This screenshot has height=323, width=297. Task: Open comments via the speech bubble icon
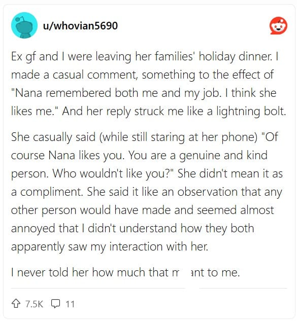(55, 304)
